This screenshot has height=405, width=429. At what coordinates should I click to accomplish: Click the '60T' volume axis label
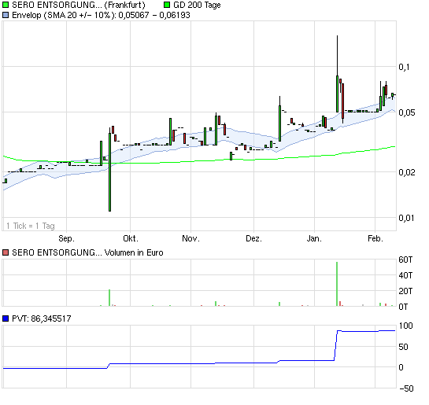405,260
